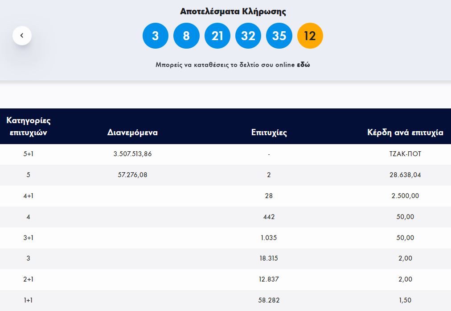451x311 pixels.
Task: Select the '1+1' category cell
Action: (28, 300)
